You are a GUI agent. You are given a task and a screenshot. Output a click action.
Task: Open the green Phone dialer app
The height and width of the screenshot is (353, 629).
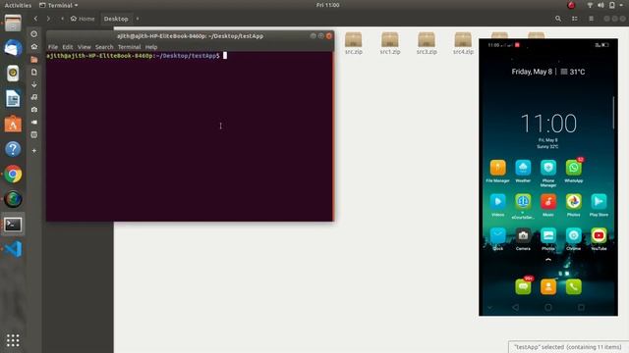pos(573,286)
